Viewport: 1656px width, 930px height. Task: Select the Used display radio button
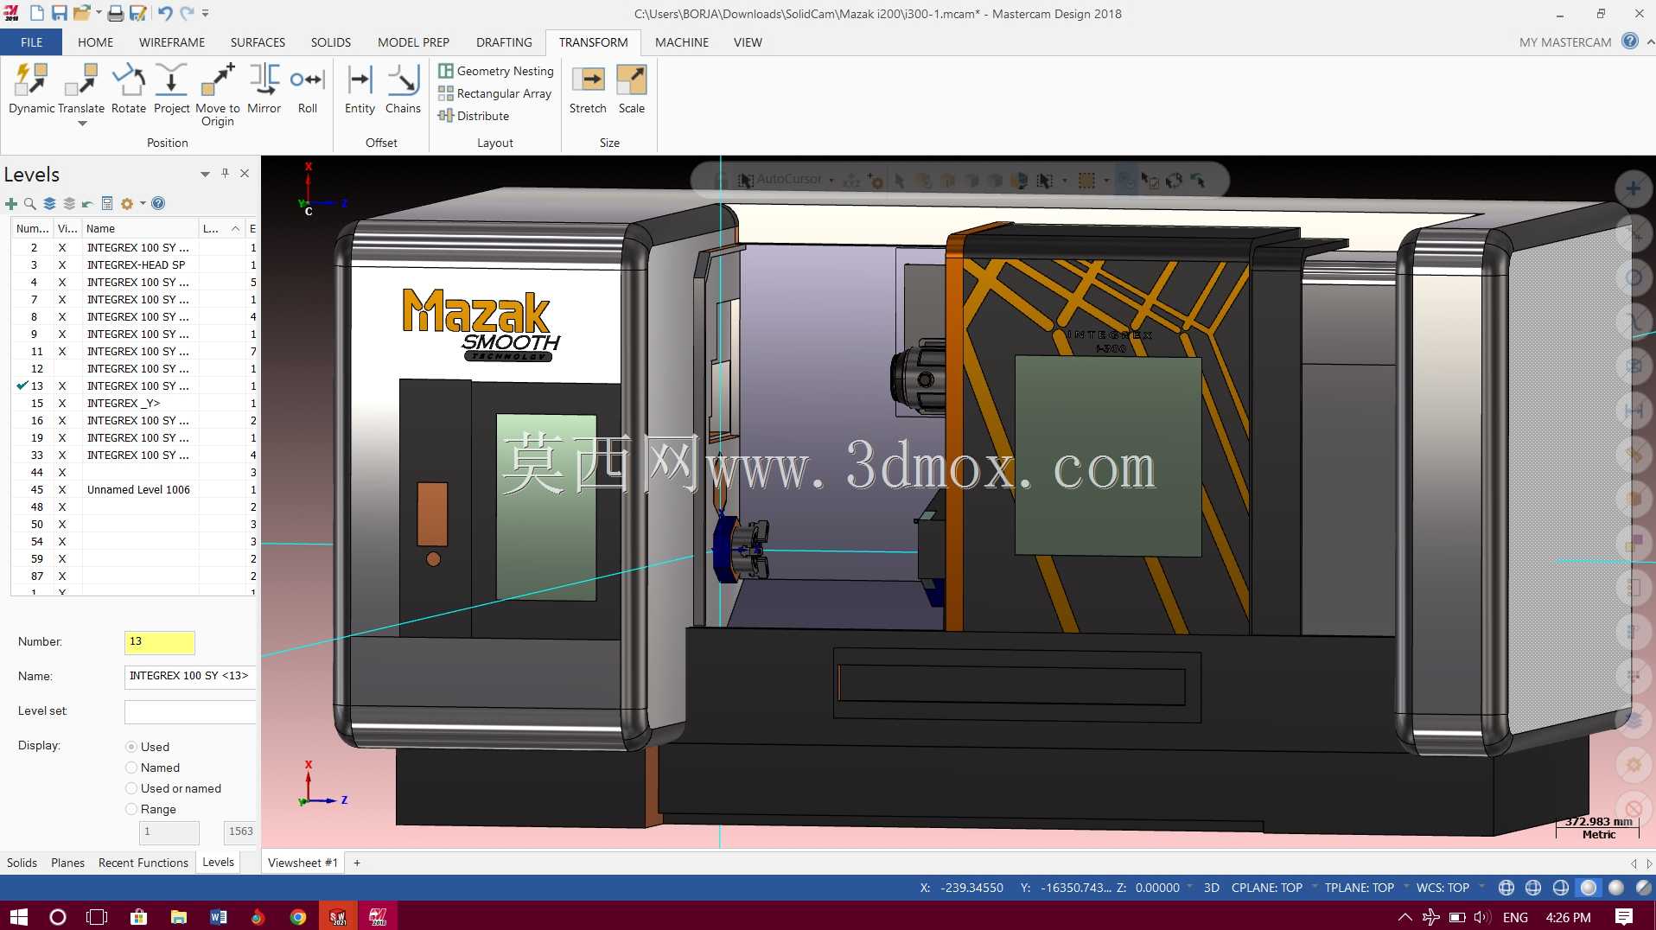(x=131, y=747)
